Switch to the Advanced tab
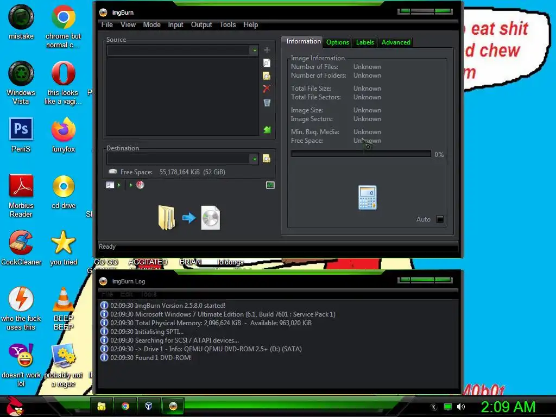Screen dimensions: 556x417 tap(396, 42)
